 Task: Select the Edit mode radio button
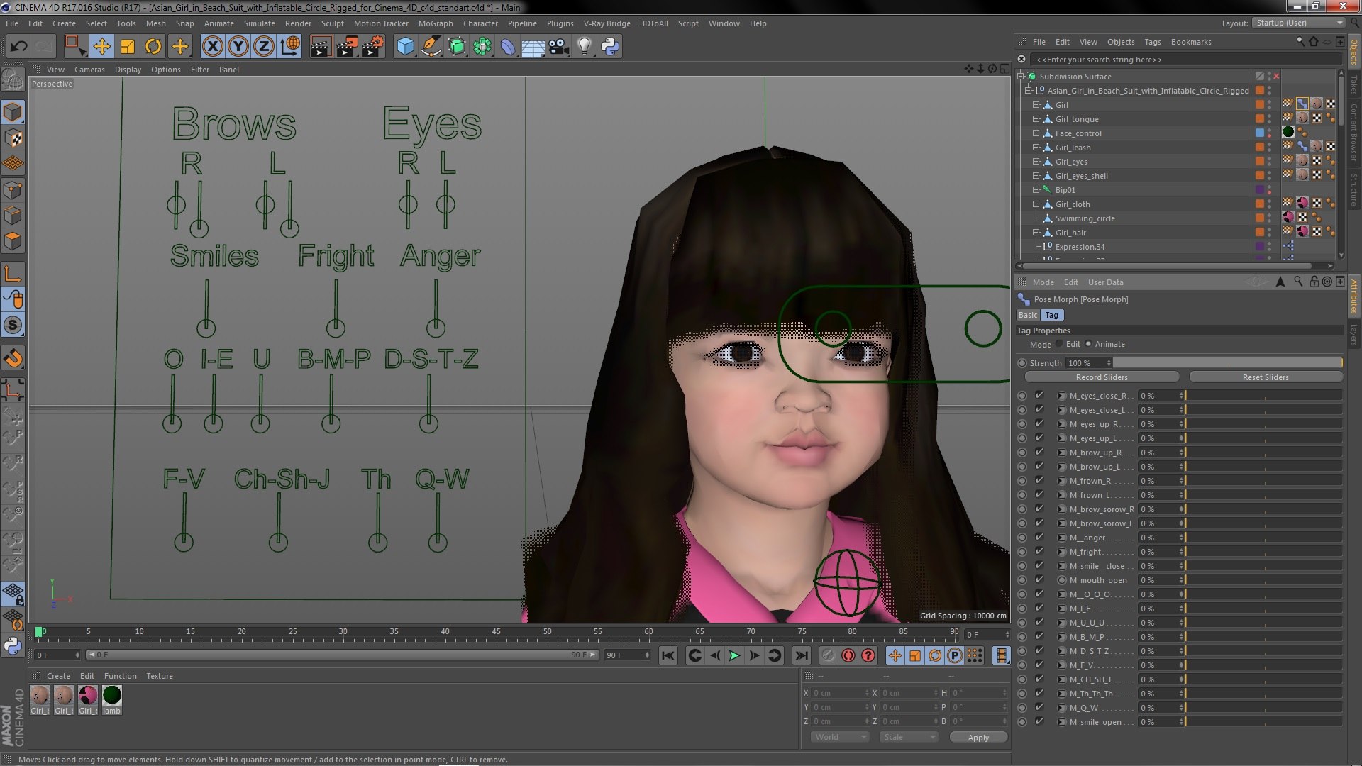click(x=1059, y=344)
